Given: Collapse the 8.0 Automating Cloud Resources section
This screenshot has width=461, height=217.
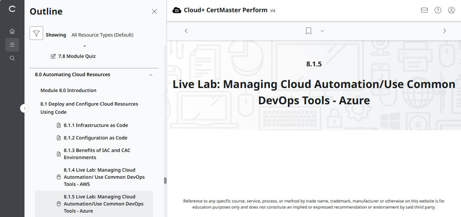Looking at the screenshot, I should (150, 74).
